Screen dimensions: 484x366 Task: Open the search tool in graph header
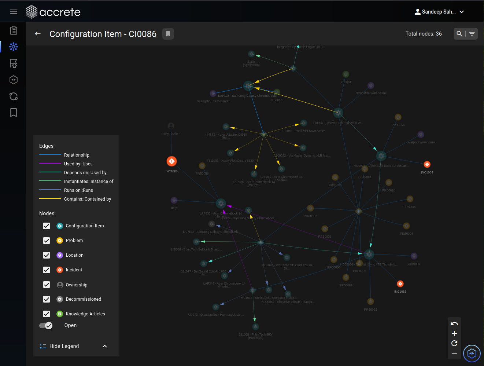(x=459, y=33)
